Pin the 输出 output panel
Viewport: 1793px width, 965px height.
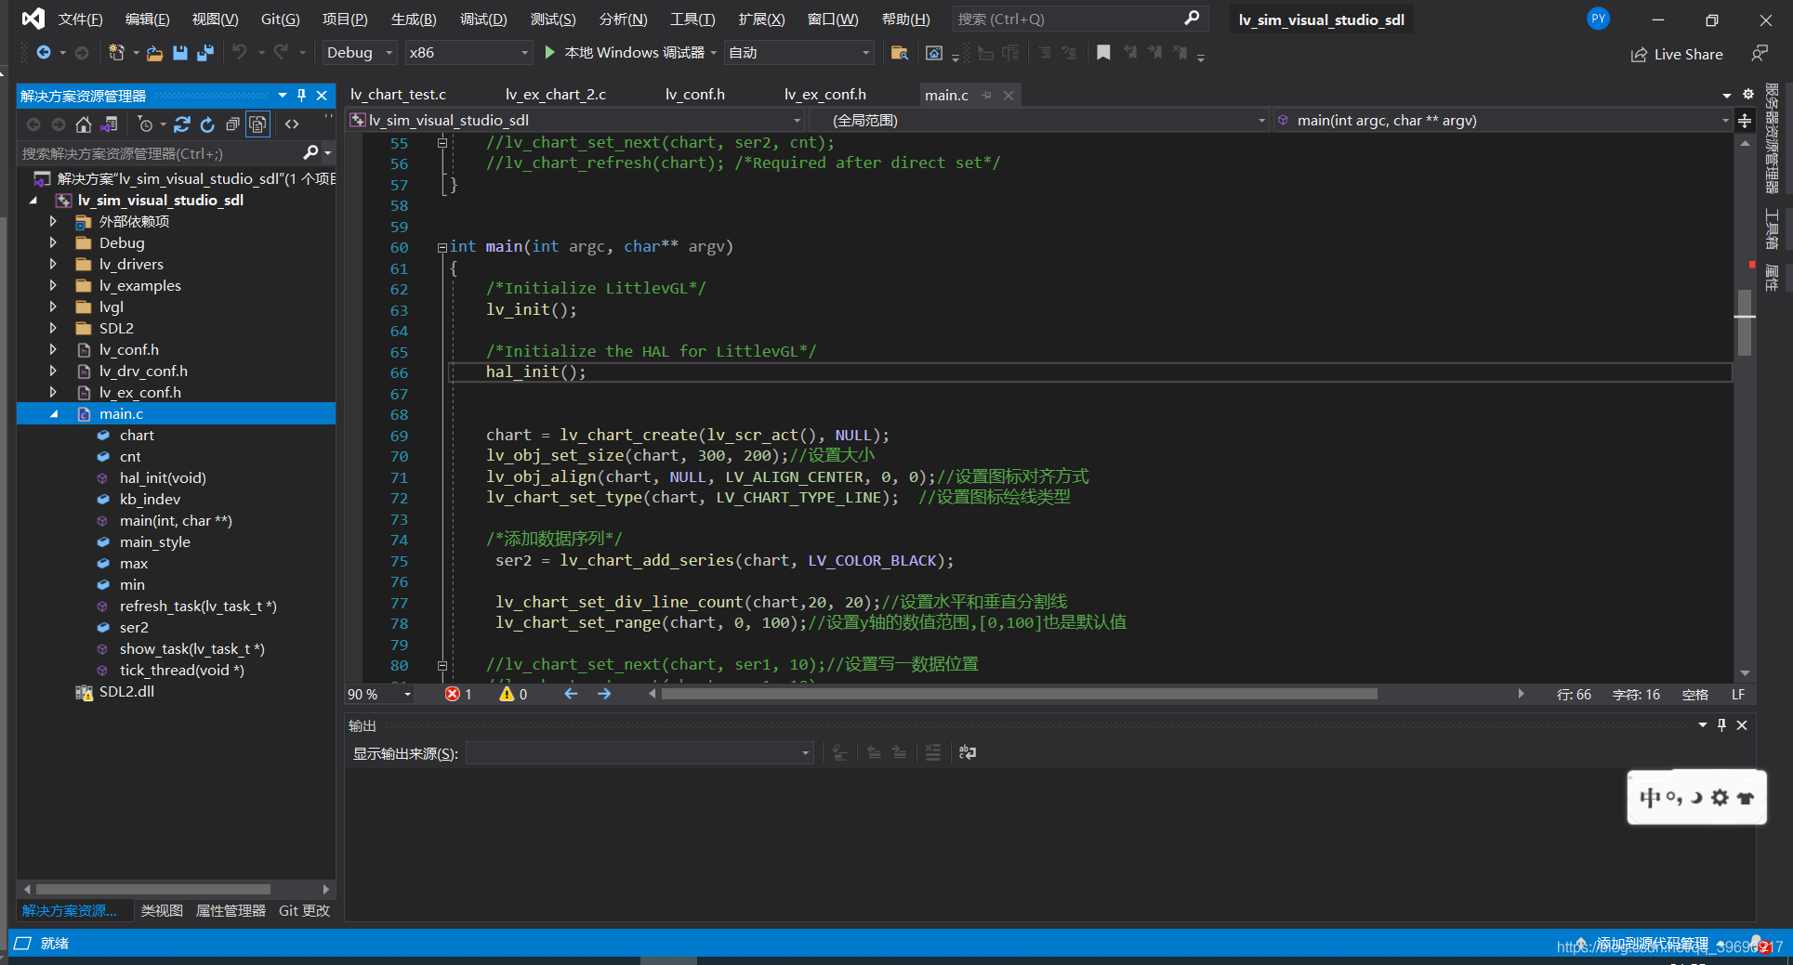tap(1721, 725)
